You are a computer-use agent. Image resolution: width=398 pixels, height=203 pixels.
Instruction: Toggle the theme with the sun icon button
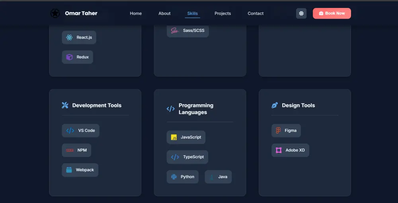pos(301,14)
